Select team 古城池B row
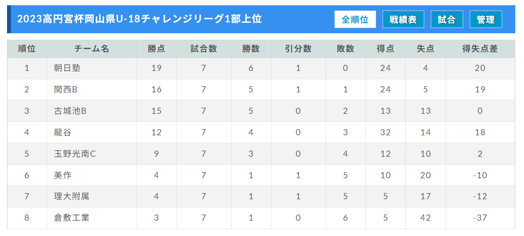This screenshot has height=236, width=524. point(261,111)
